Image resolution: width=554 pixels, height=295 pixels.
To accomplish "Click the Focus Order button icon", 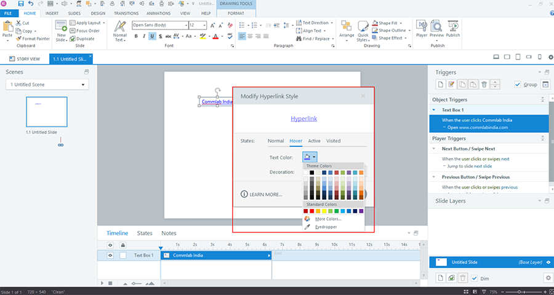I will click(73, 31).
